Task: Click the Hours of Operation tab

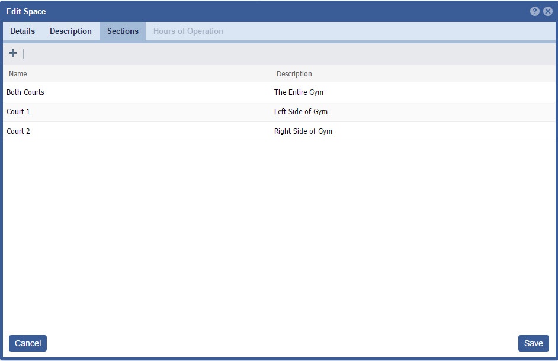Action: click(x=188, y=31)
